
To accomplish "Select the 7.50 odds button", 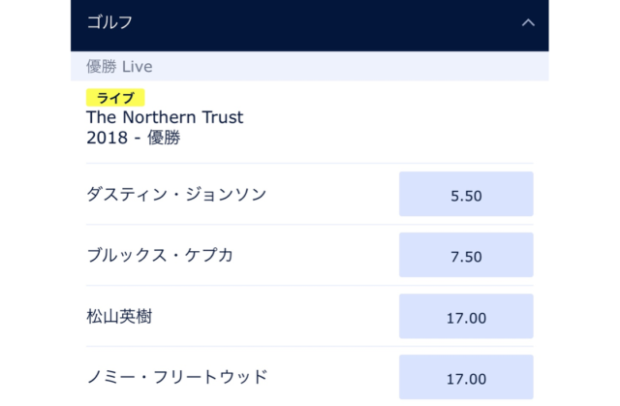I will (466, 256).
